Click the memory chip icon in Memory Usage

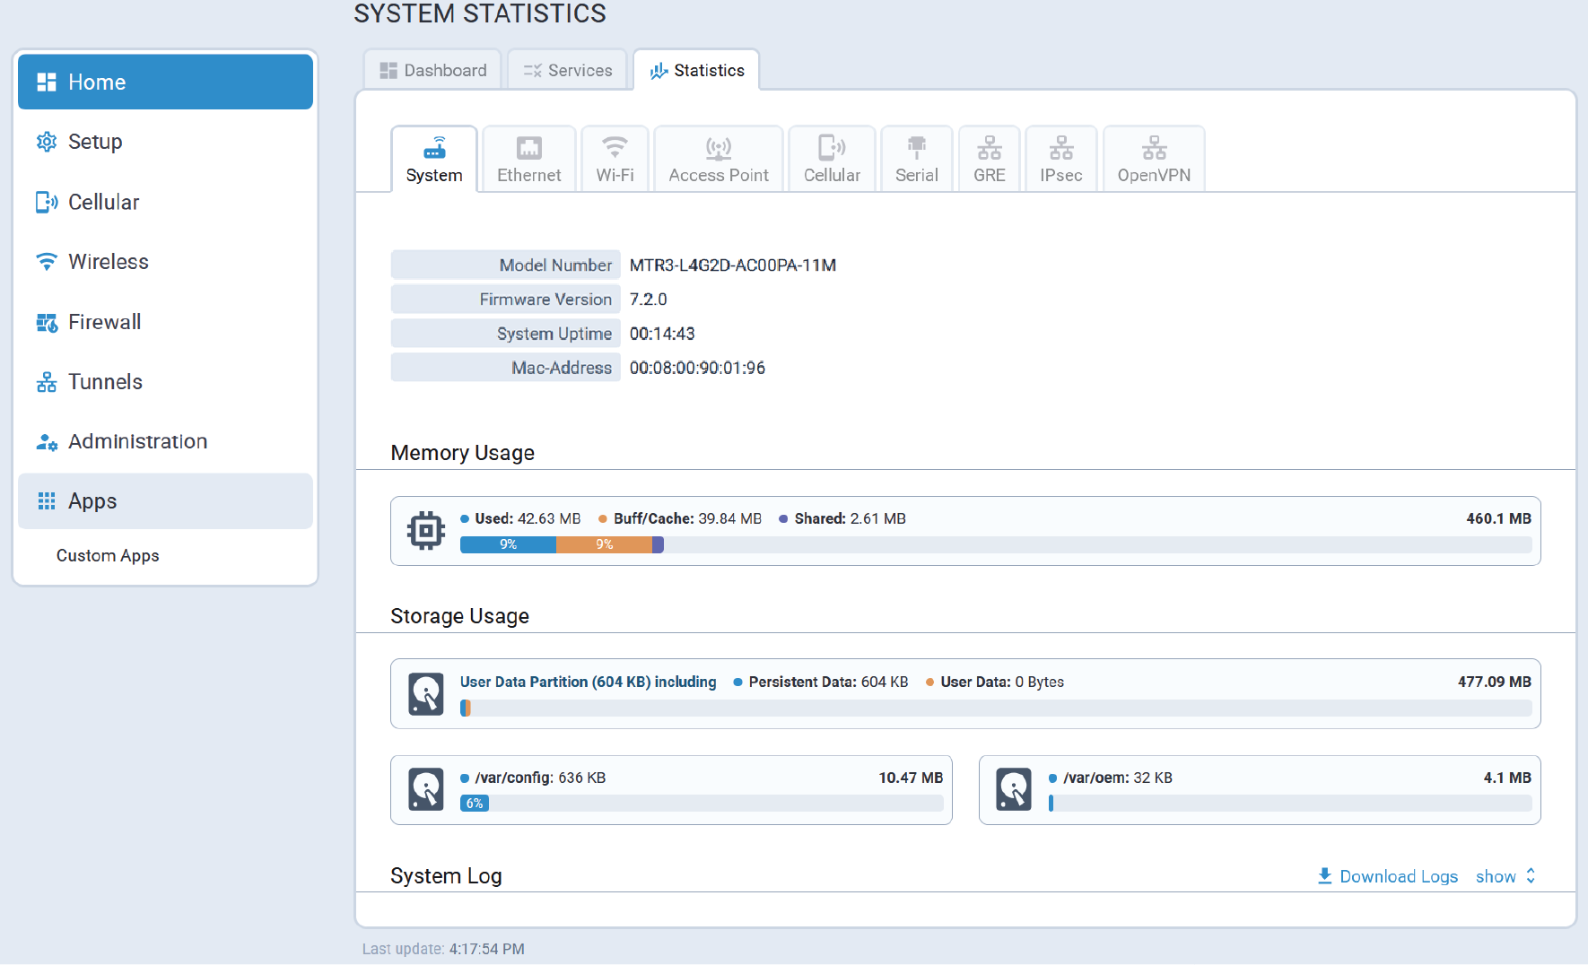coord(426,531)
